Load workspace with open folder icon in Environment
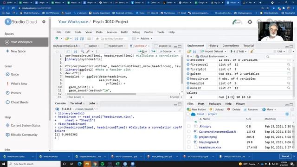The height and width of the screenshot is (167, 297). tap(189, 51)
